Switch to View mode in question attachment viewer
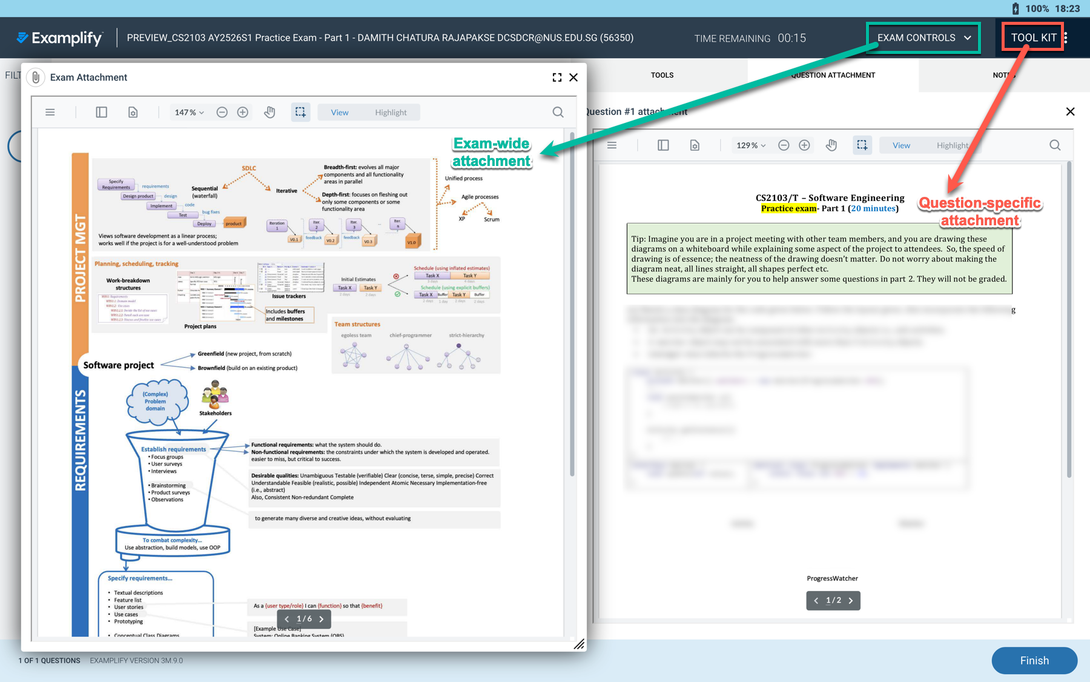The height and width of the screenshot is (682, 1090). click(901, 145)
